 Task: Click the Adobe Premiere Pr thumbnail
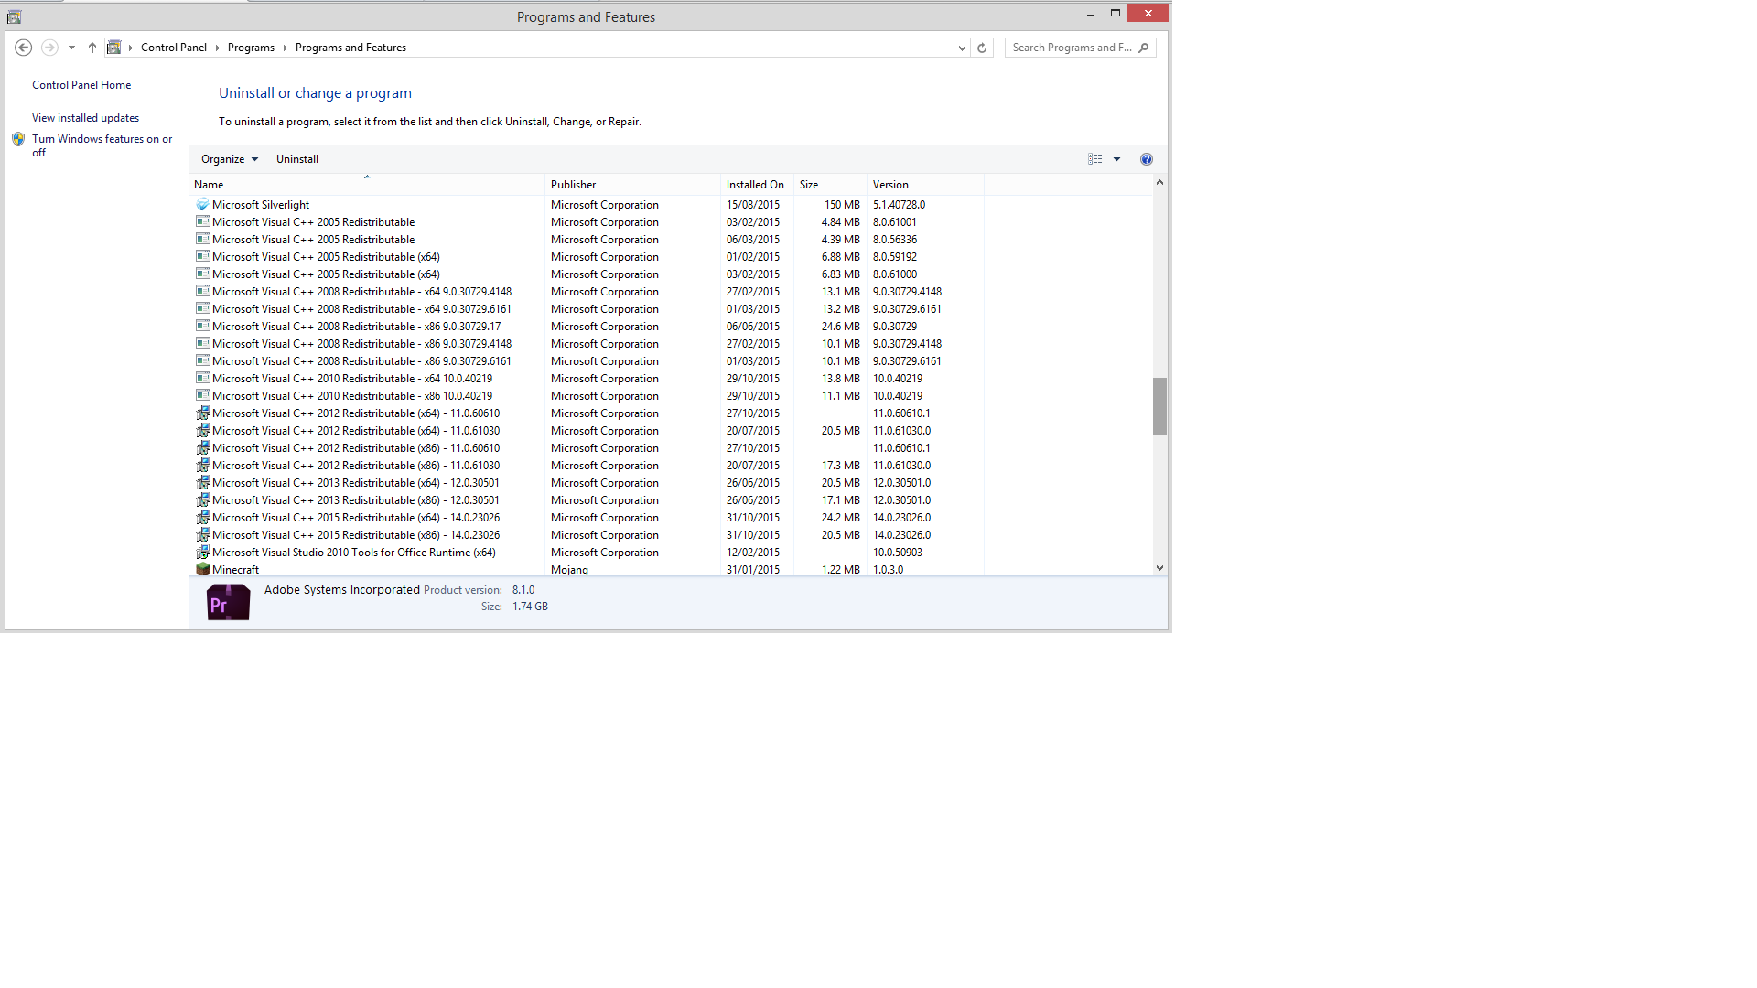tap(228, 603)
